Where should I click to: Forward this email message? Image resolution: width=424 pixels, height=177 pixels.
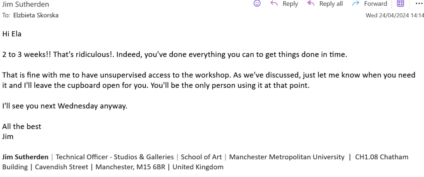click(370, 4)
